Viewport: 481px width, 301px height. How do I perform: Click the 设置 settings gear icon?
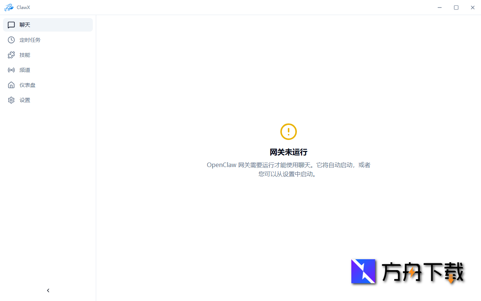click(11, 100)
